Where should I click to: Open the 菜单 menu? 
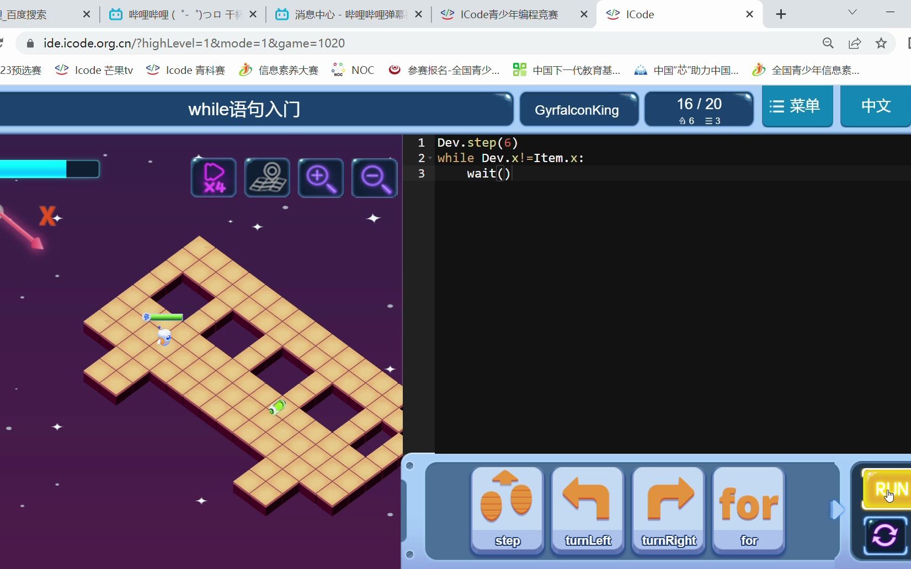pos(797,106)
